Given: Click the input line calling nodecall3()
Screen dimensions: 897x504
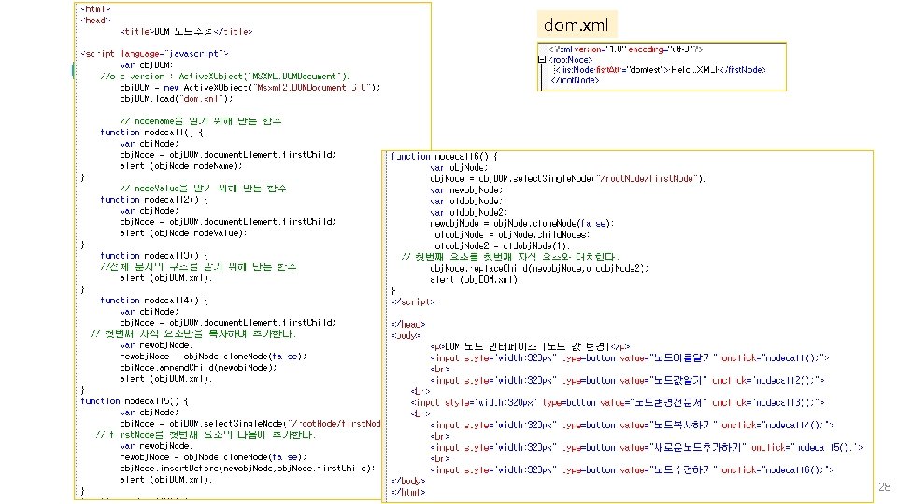Looking at the screenshot, I should (x=618, y=403).
